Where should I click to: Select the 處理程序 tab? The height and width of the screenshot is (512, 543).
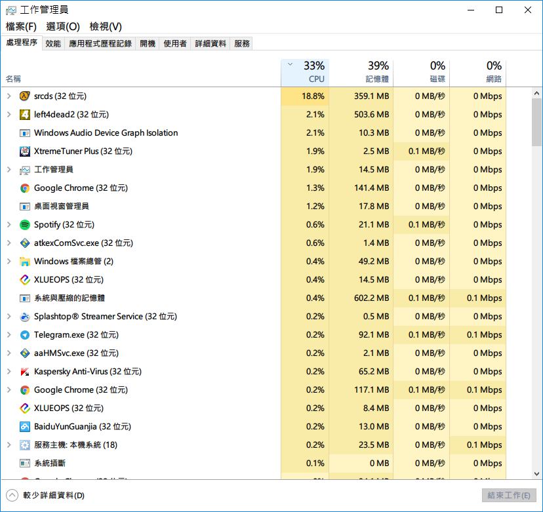tap(22, 43)
